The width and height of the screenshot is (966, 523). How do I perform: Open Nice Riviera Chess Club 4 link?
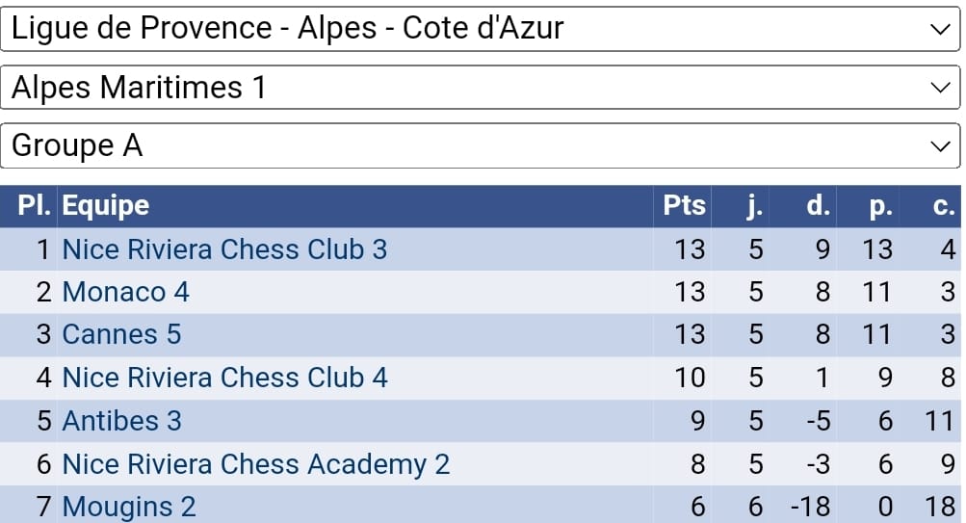tap(224, 378)
